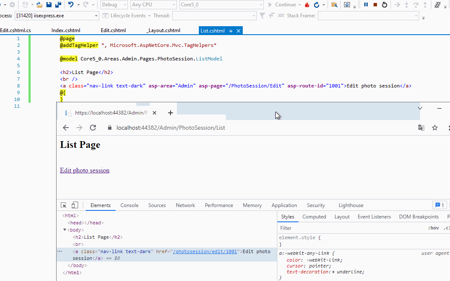Viewport: 450px width, 281px height.
Task: Switch to the Edit.cshtml editor tab
Action: point(114,30)
